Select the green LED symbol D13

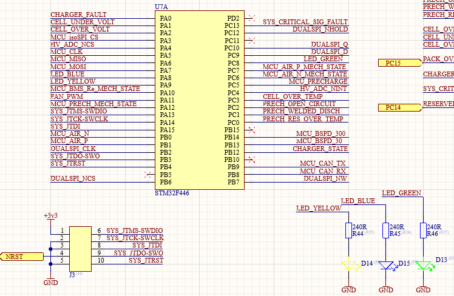click(425, 266)
